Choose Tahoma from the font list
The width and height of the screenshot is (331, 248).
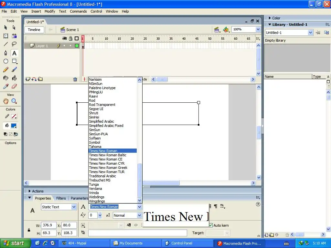(x=112, y=147)
